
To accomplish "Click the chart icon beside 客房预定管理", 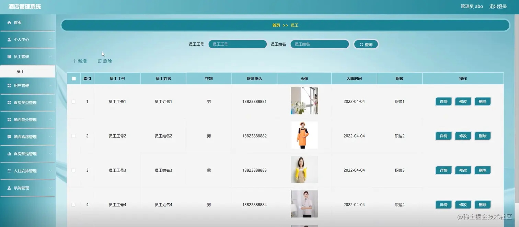I will 9,154.
